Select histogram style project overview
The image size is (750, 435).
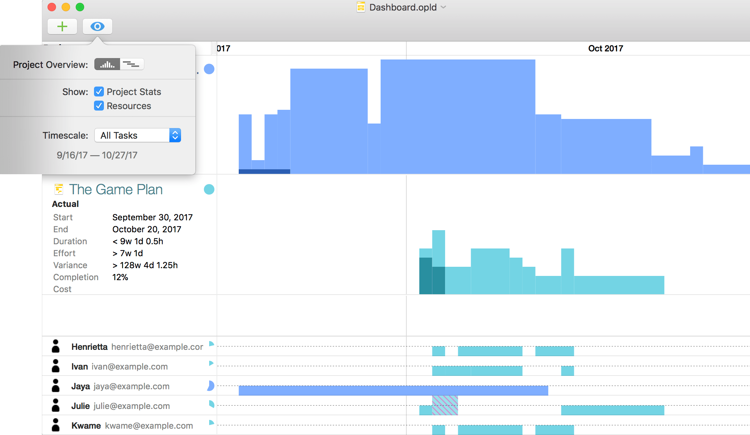tap(107, 64)
